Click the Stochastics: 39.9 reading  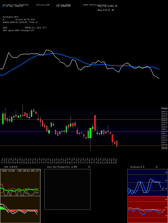[11, 17]
